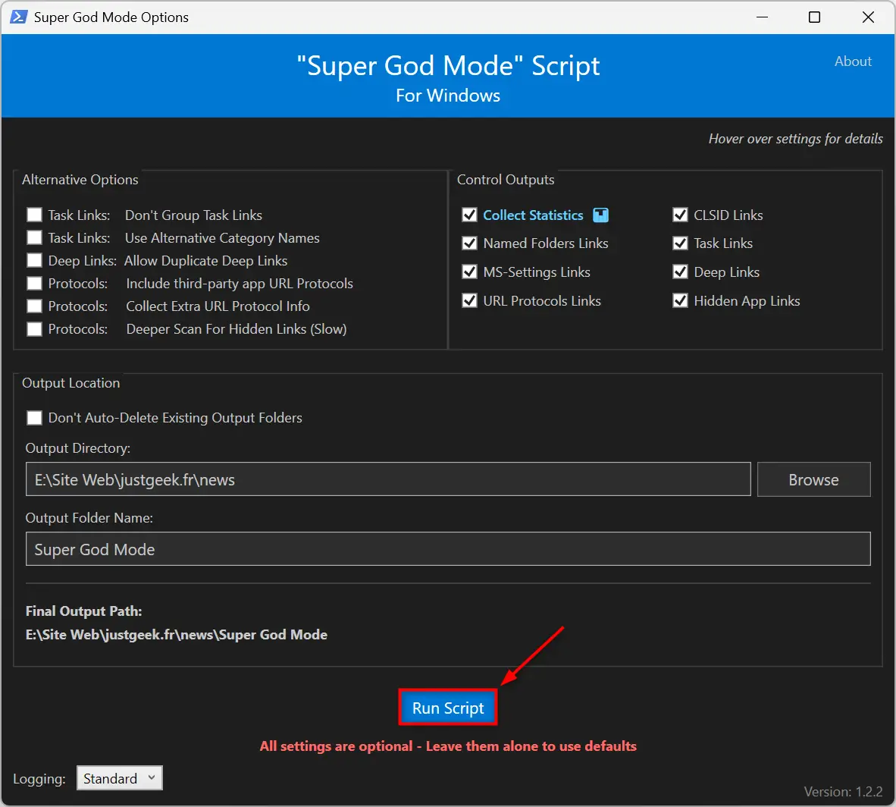Disable MS-Settings Links output
The width and height of the screenshot is (896, 807).
click(470, 272)
